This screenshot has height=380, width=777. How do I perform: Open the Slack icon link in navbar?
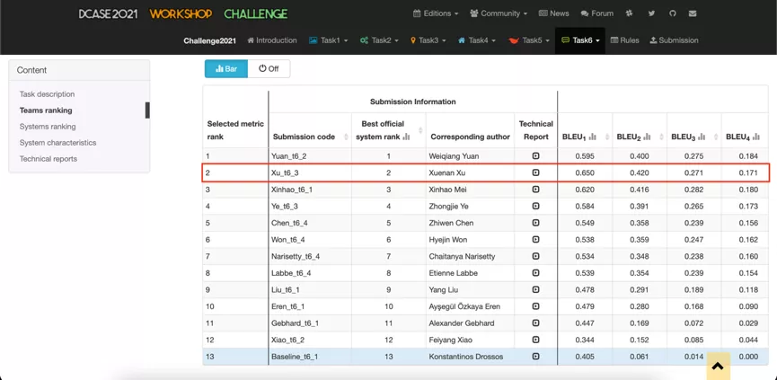[630, 13]
